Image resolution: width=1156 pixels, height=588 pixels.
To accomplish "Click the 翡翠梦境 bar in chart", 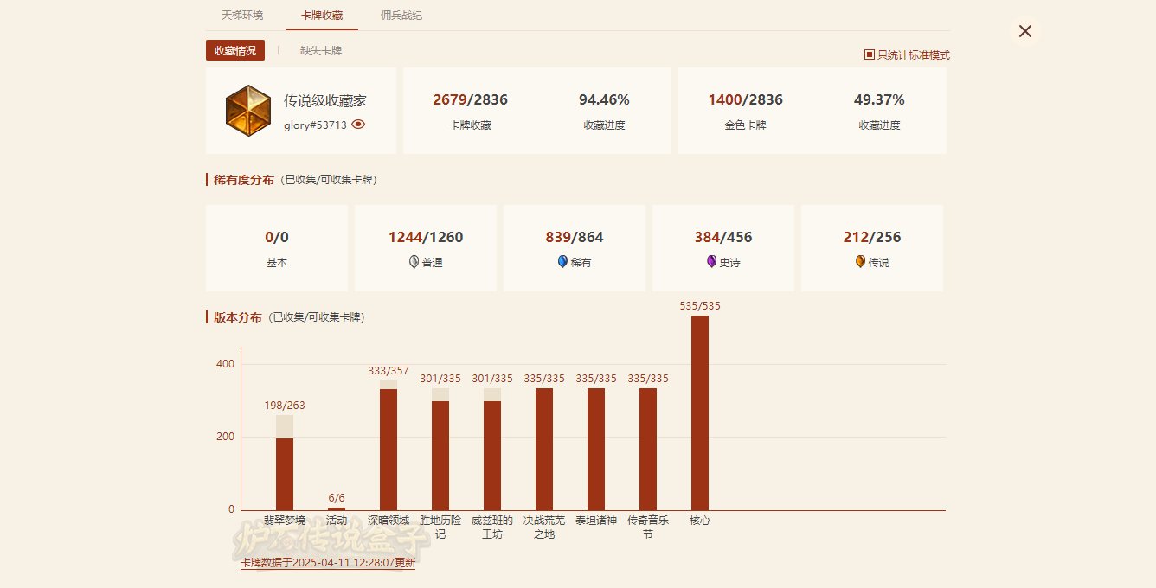I will tap(285, 472).
